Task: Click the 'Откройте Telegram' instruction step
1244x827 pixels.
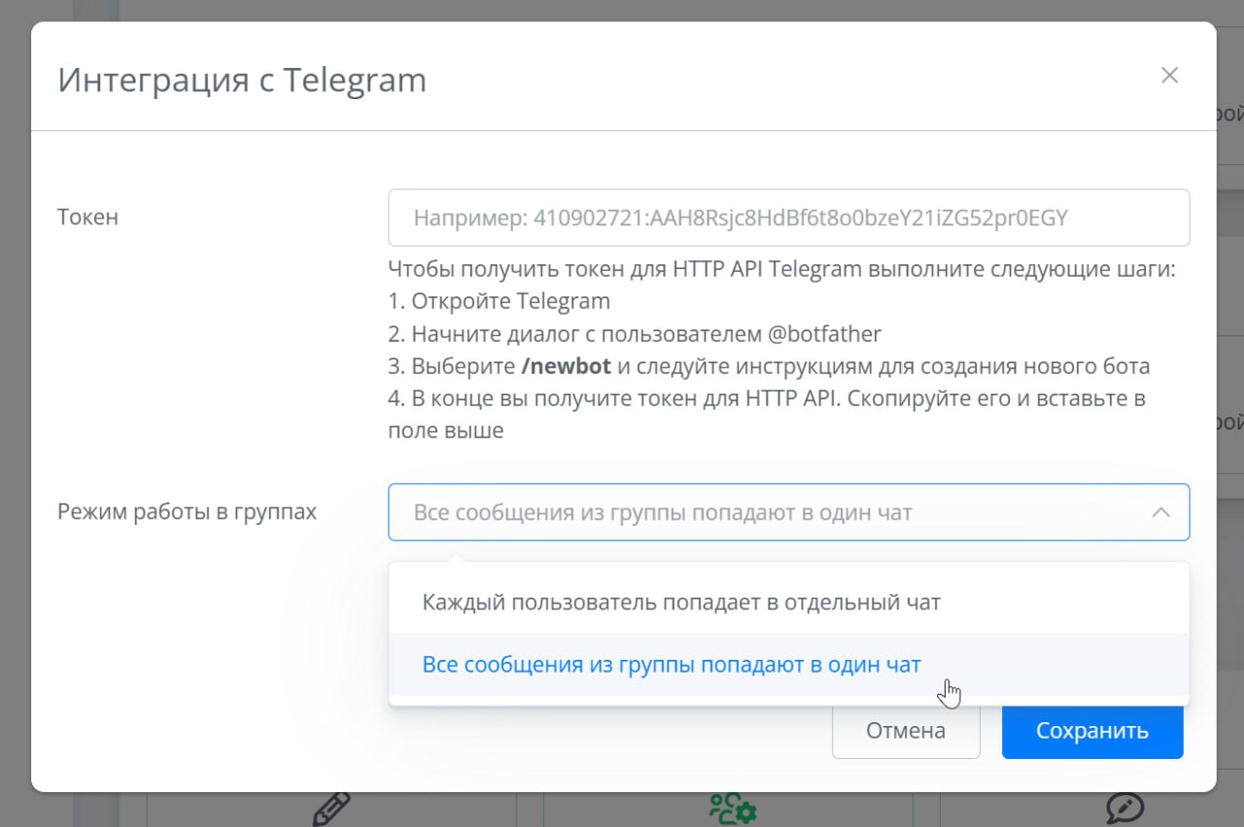Action: pyautogui.click(x=499, y=301)
